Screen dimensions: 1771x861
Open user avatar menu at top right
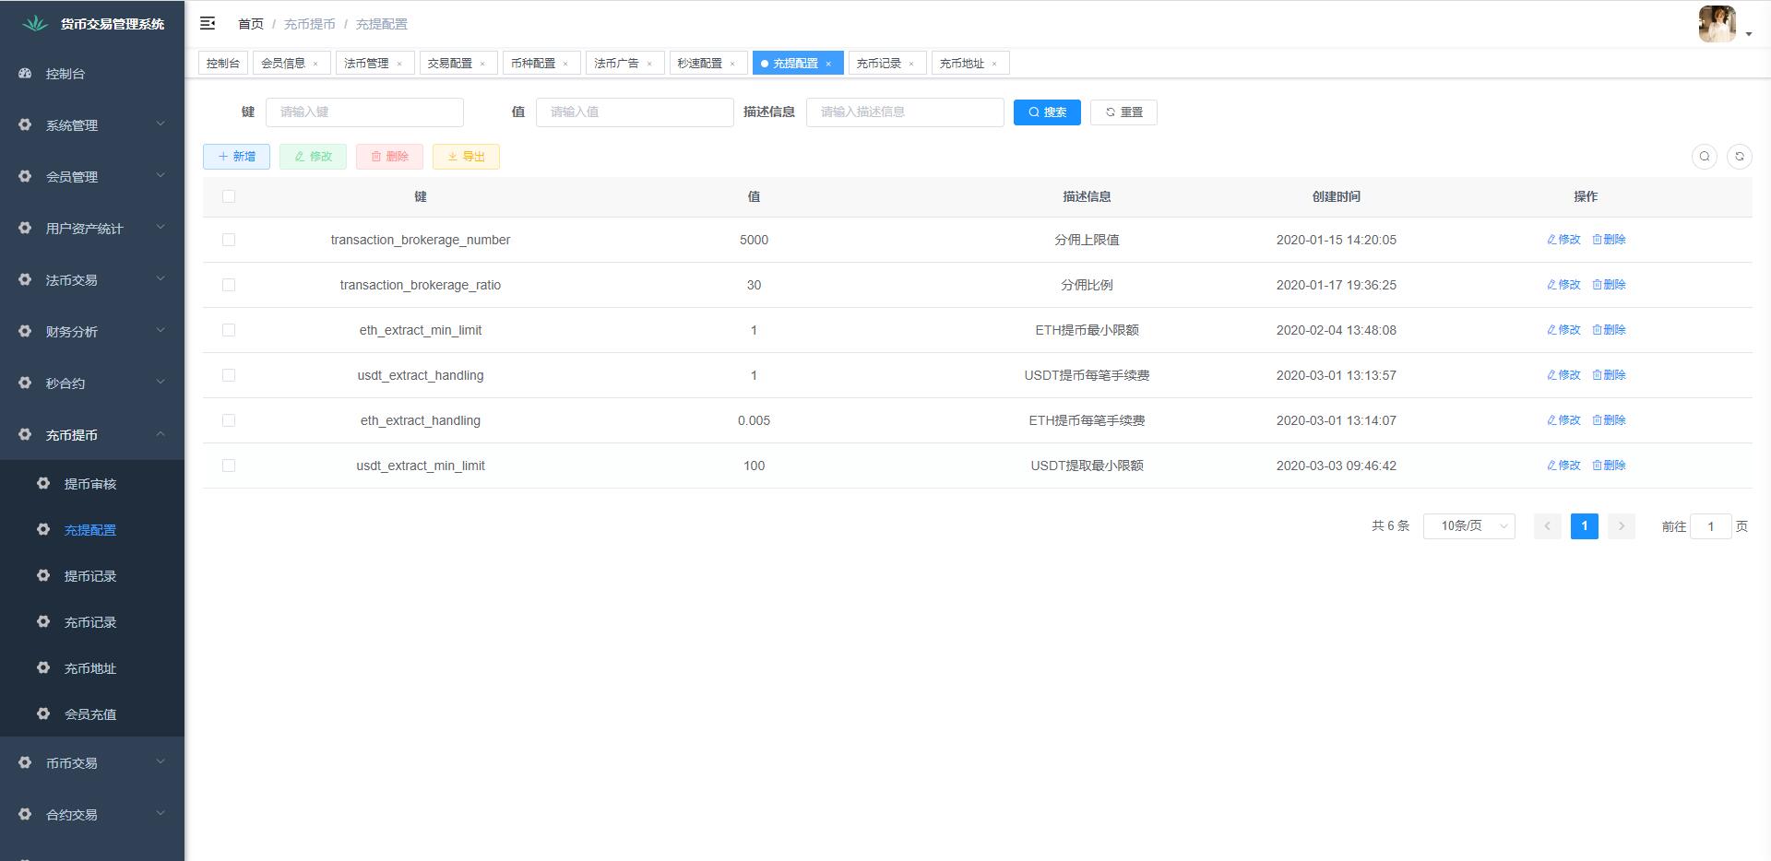(1723, 24)
